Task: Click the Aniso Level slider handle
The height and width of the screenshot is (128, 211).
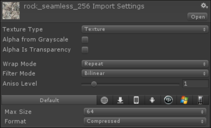Action: pyautogui.click(x=94, y=84)
